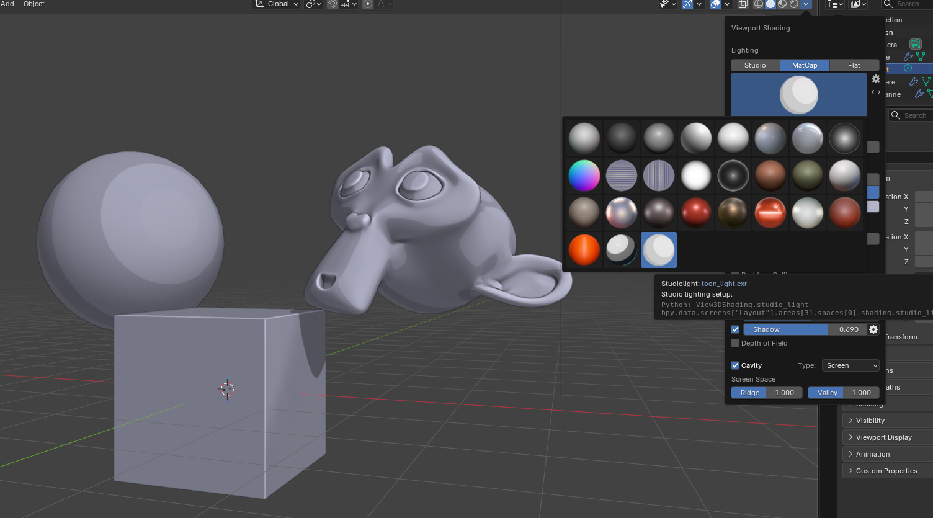Toggle viewport gizmos visibility
Viewport: 933px width, 518px height.
687,4
